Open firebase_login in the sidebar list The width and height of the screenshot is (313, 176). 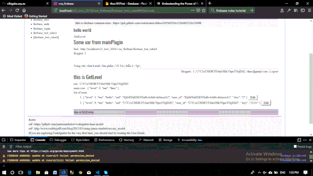(x=42, y=29)
